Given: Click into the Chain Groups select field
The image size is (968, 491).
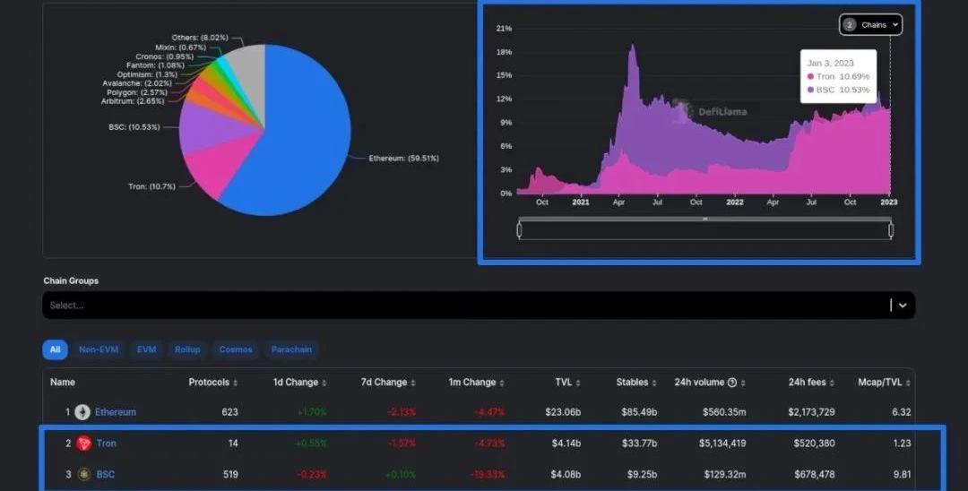Looking at the screenshot, I should tap(448, 306).
